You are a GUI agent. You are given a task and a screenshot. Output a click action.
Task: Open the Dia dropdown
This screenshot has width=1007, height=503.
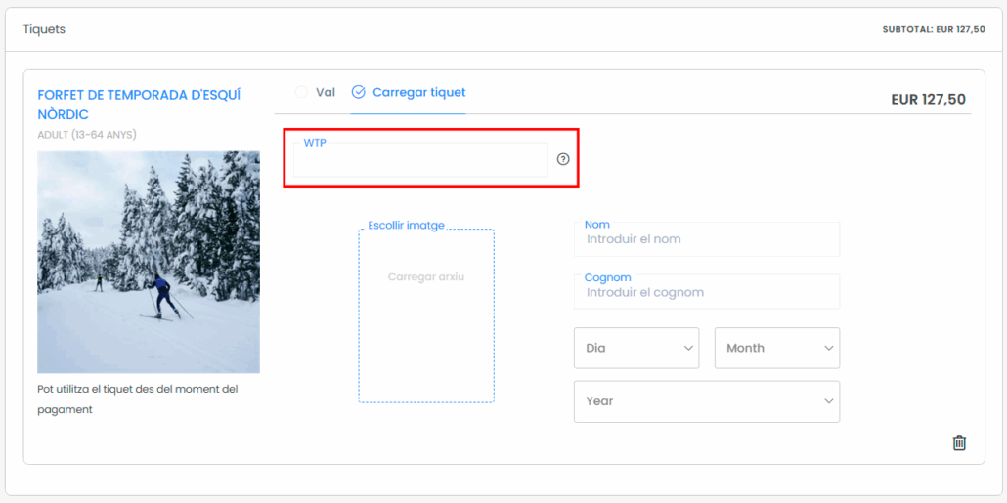coord(635,348)
